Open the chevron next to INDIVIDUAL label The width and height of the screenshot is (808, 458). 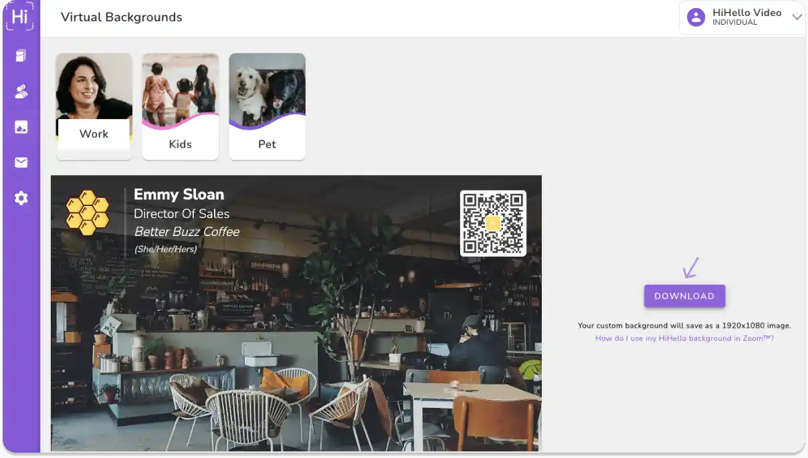797,17
